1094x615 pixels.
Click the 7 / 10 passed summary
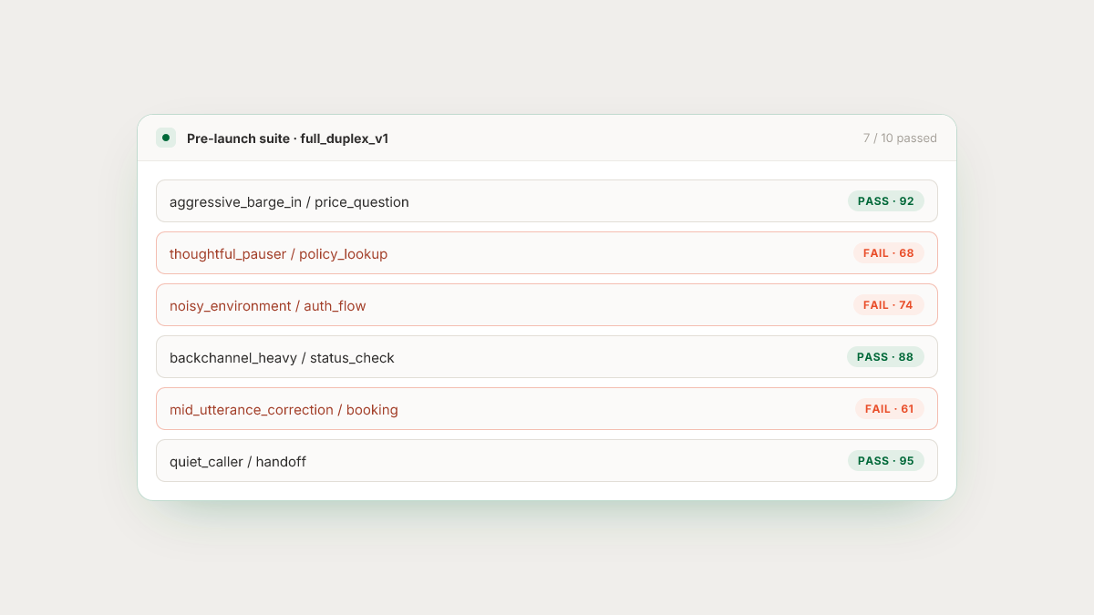coord(900,138)
